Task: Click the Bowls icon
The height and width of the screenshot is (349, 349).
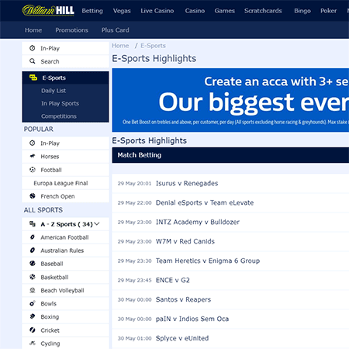Action: 33,303
